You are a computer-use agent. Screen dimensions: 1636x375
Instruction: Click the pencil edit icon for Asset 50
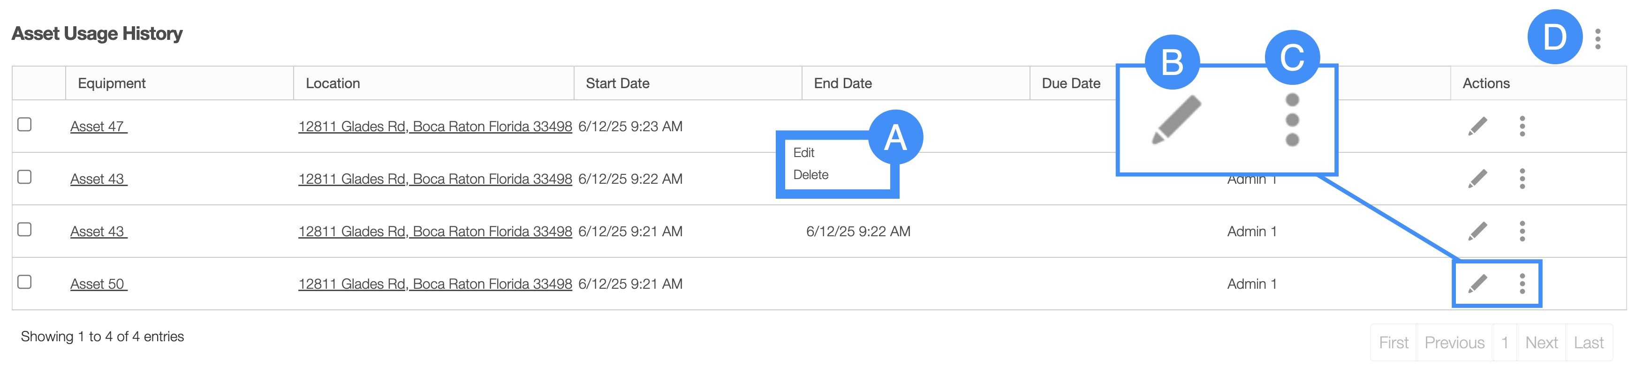tap(1477, 284)
